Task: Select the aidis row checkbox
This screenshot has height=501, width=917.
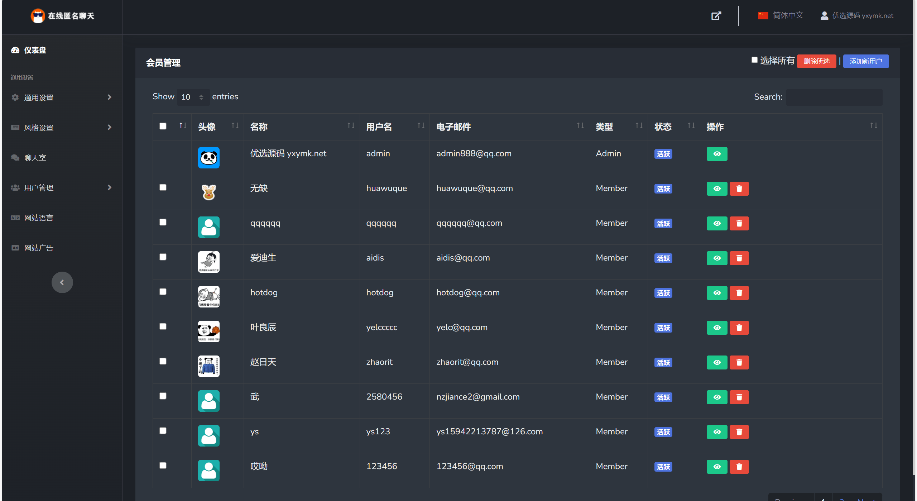Action: 163,257
